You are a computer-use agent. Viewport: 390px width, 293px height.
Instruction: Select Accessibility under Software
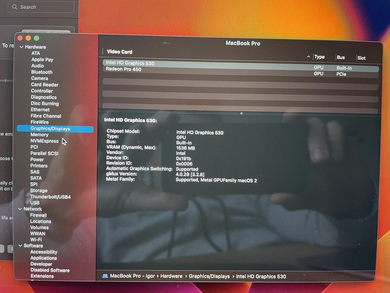pos(44,252)
